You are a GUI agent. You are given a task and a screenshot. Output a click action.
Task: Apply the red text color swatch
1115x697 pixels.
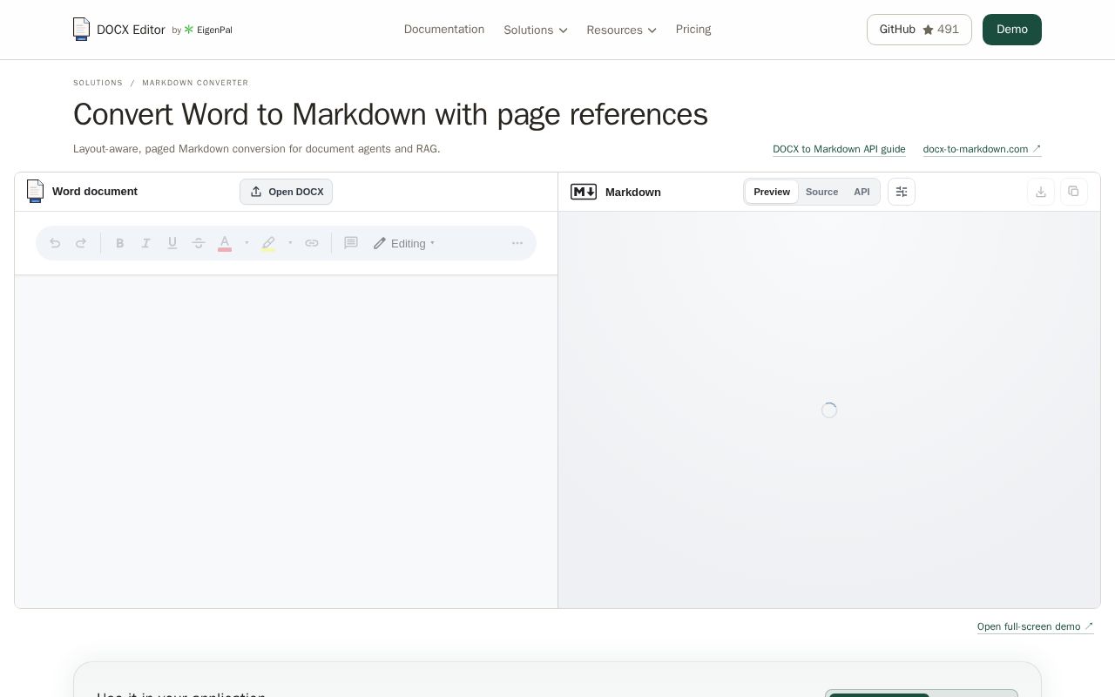pyautogui.click(x=225, y=243)
